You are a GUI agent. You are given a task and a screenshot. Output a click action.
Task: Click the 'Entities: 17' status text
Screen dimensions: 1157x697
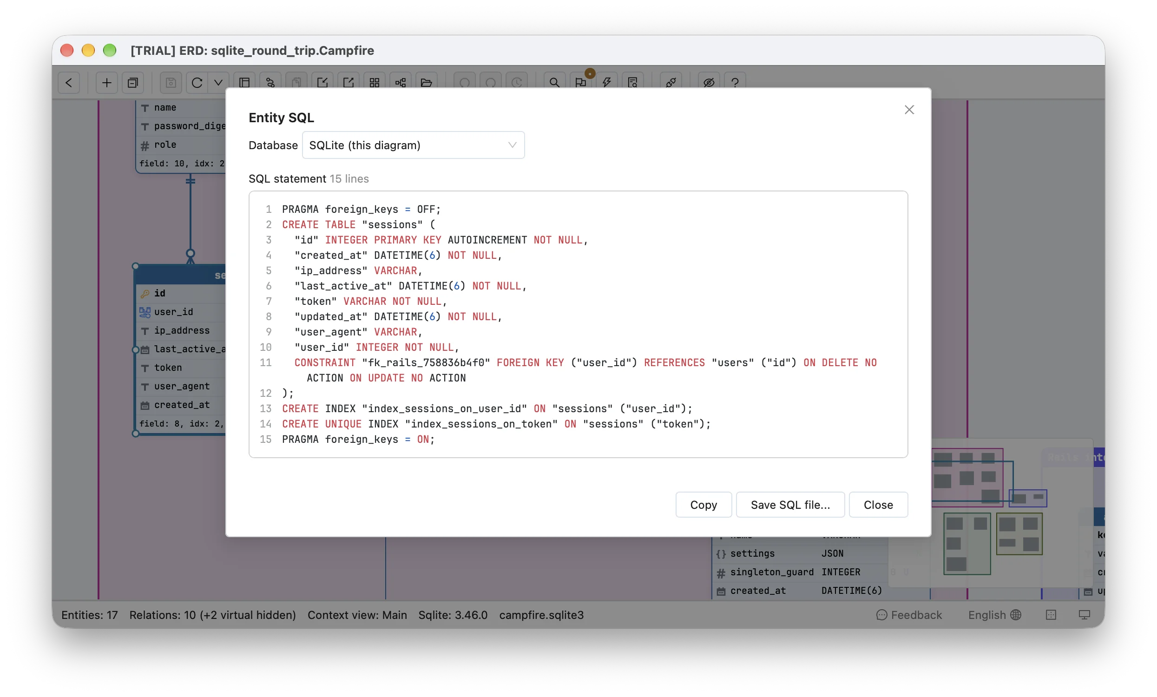point(89,615)
